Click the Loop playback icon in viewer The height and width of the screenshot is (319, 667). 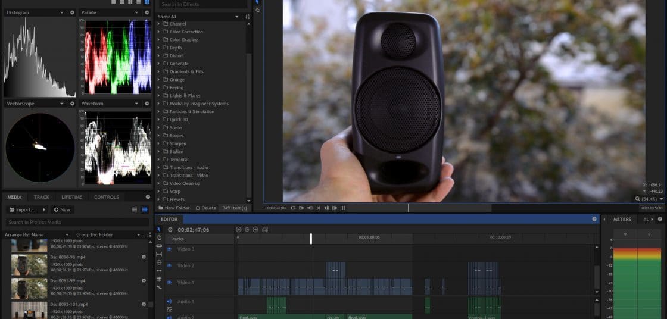[293, 208]
